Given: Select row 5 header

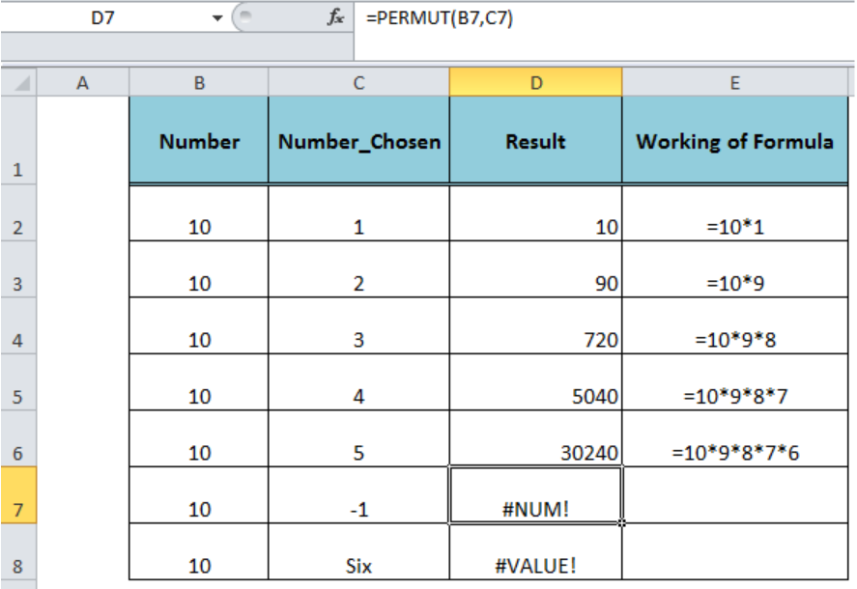Looking at the screenshot, I should (x=18, y=382).
